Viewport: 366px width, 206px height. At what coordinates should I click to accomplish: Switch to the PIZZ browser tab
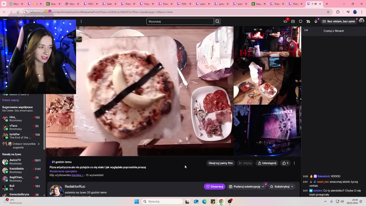click(91, 4)
